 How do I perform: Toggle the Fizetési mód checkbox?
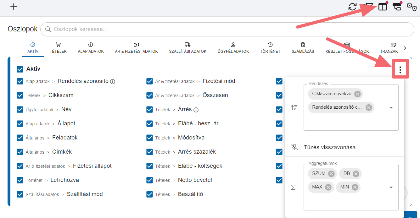click(150, 81)
